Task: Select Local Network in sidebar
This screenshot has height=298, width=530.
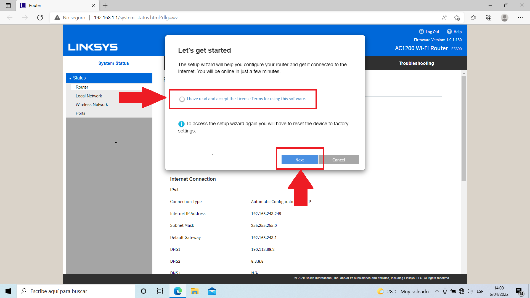Action: click(x=89, y=96)
